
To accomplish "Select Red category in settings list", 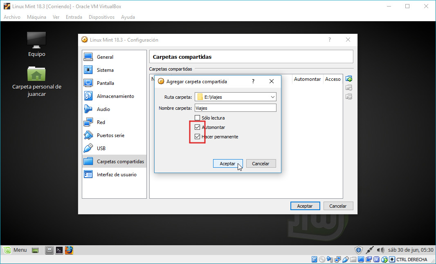I will [x=101, y=122].
